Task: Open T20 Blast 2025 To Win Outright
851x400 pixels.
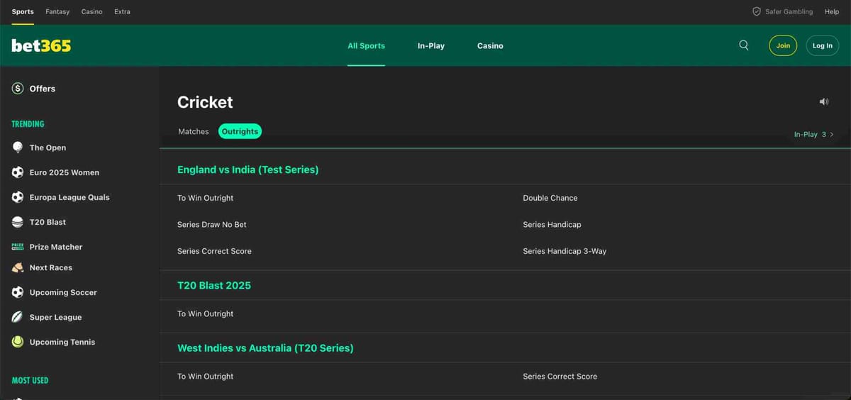Action: click(205, 313)
